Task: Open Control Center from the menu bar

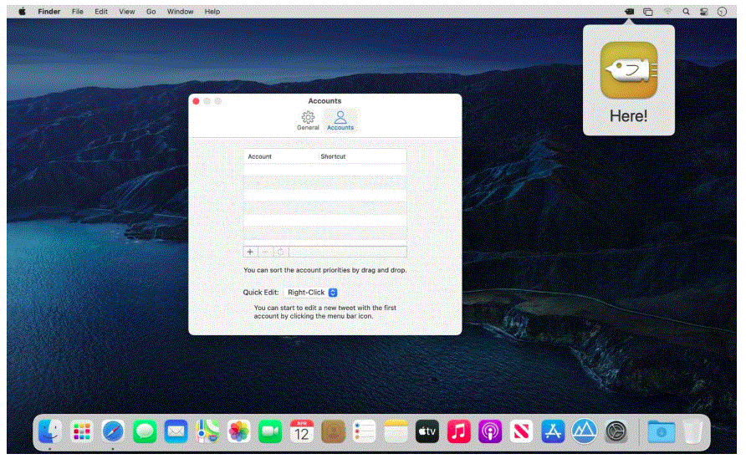Action: (x=704, y=12)
